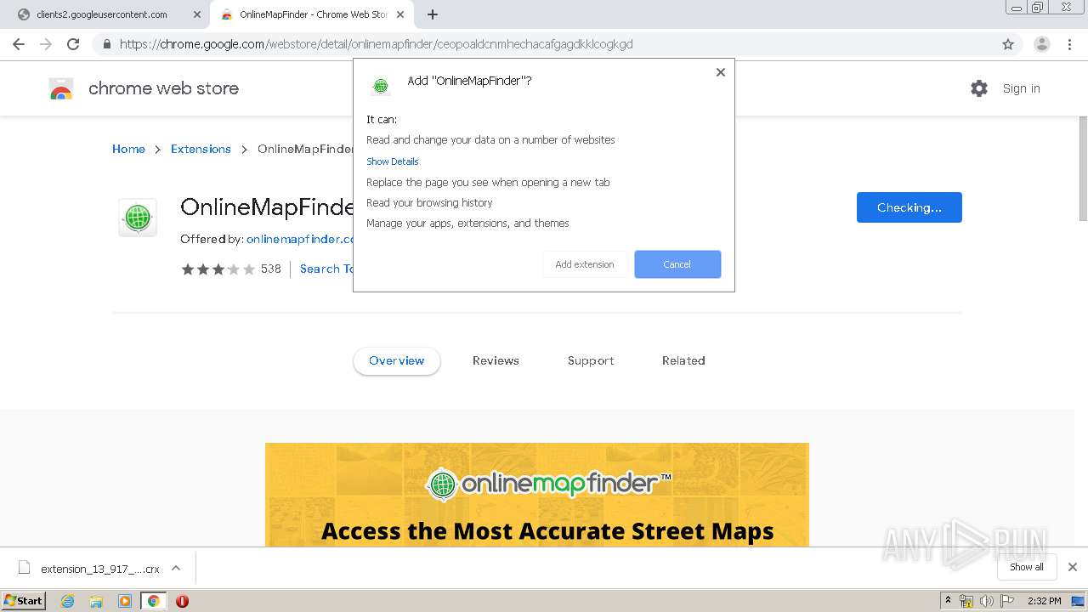Close the downloads bar
This screenshot has height=612, width=1088.
(1073, 567)
